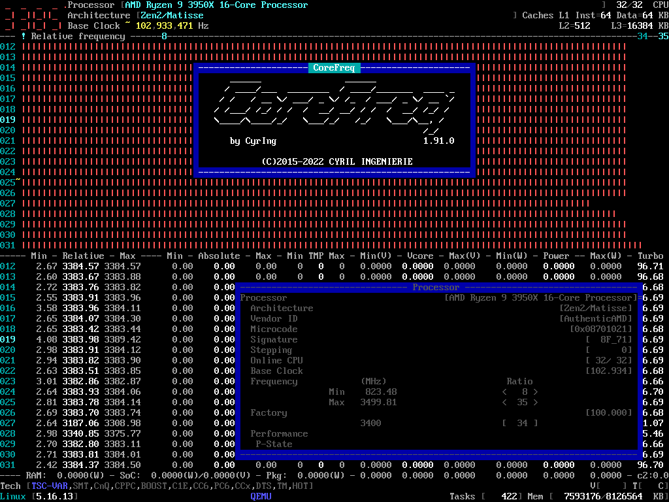Select CPU 019 label in the bar graph
Viewport: 669px width, 502px height.
click(x=8, y=120)
